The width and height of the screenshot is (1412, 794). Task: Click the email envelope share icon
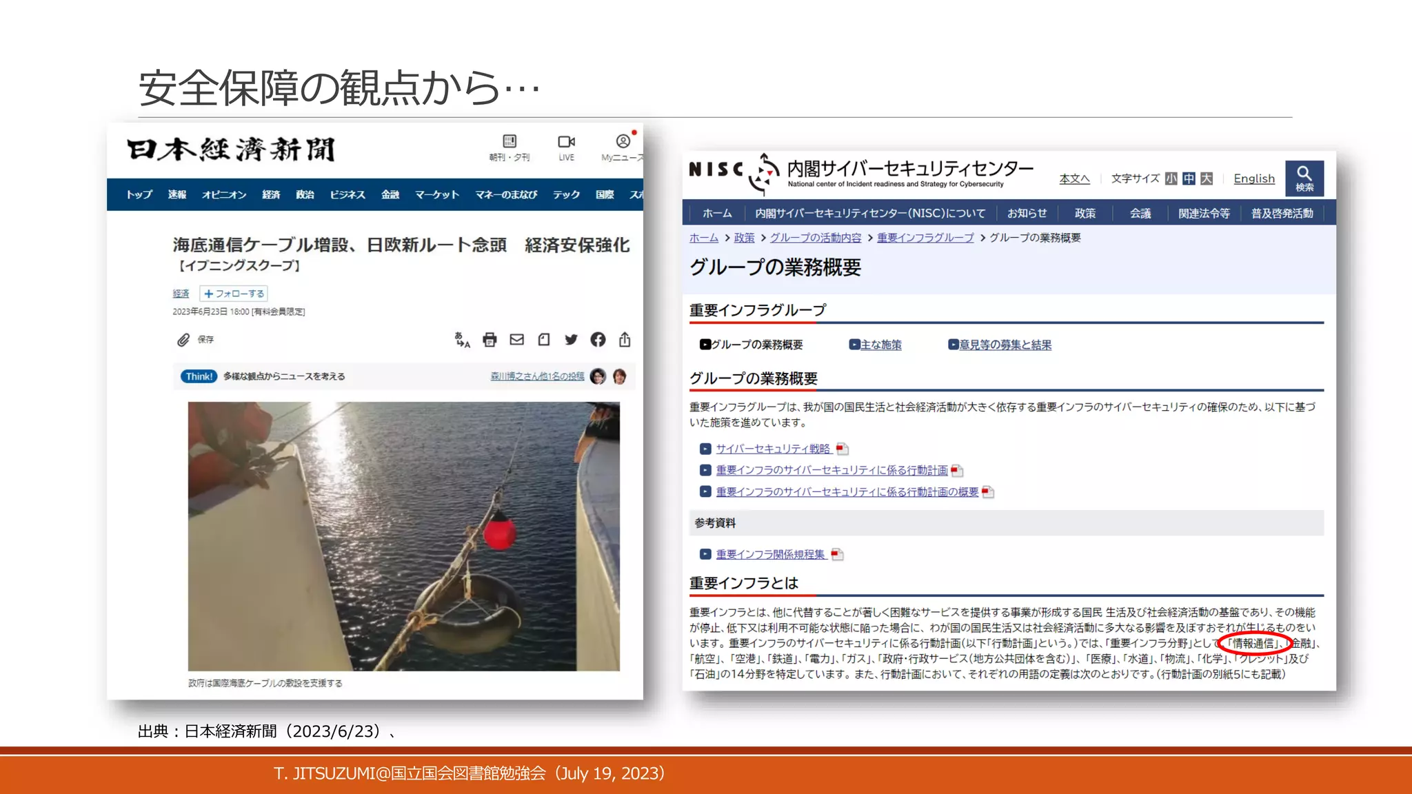click(516, 340)
